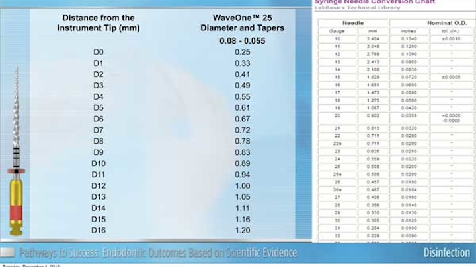Select the diameter value 1.16
This screenshot has width=476, height=267.
click(242, 219)
